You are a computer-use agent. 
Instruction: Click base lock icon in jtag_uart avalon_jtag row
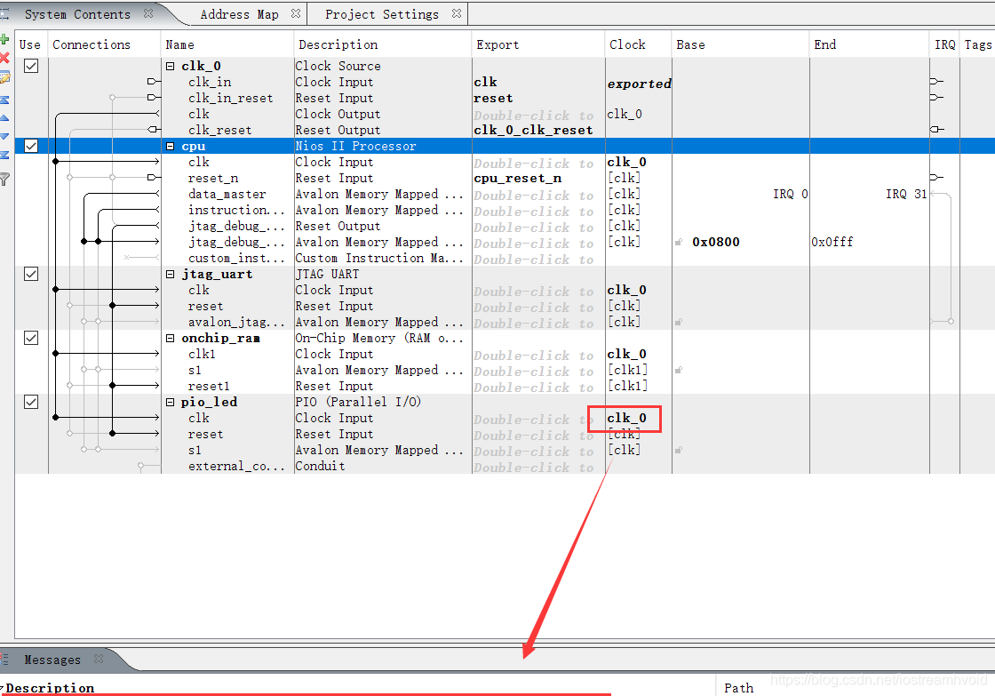[679, 322]
